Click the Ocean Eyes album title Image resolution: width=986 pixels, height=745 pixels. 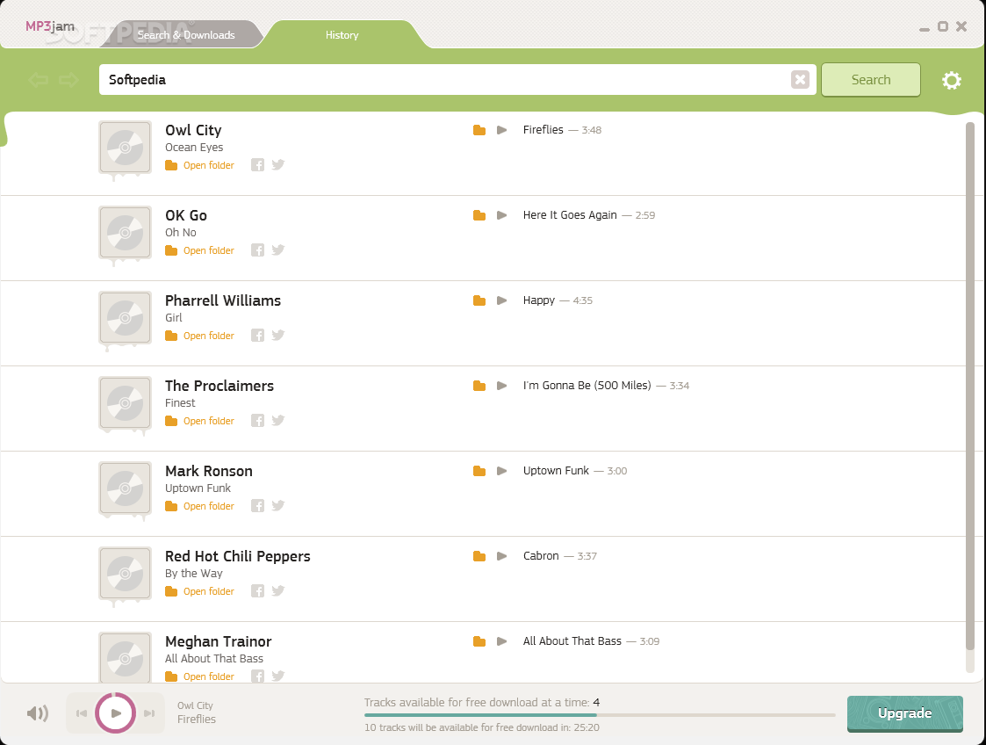194,148
